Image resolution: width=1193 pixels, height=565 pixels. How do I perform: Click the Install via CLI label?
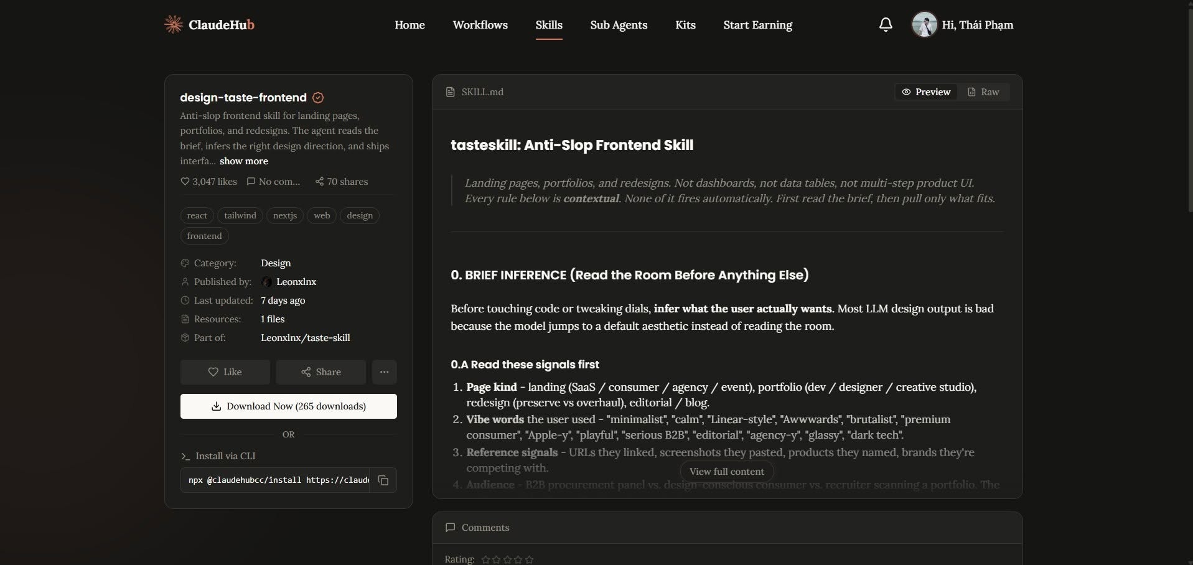pyautogui.click(x=225, y=456)
